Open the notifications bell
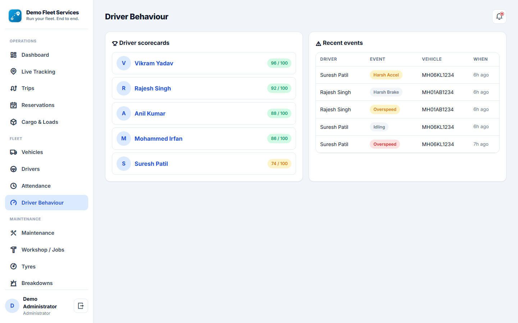This screenshot has height=323, width=518. click(x=499, y=17)
